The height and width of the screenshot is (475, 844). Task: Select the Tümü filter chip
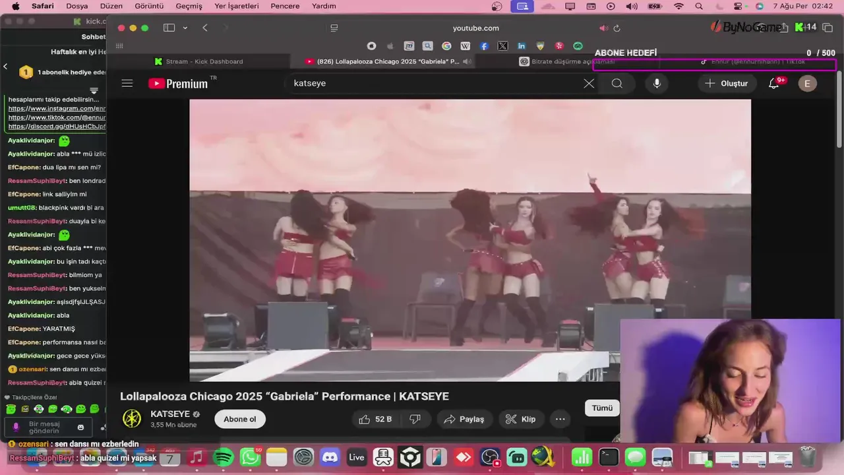(602, 408)
